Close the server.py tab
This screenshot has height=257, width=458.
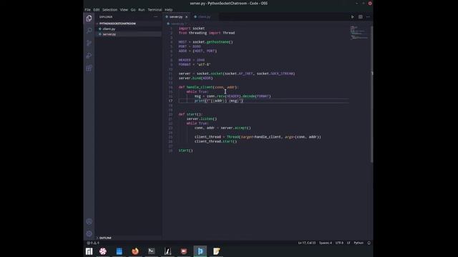187,17
